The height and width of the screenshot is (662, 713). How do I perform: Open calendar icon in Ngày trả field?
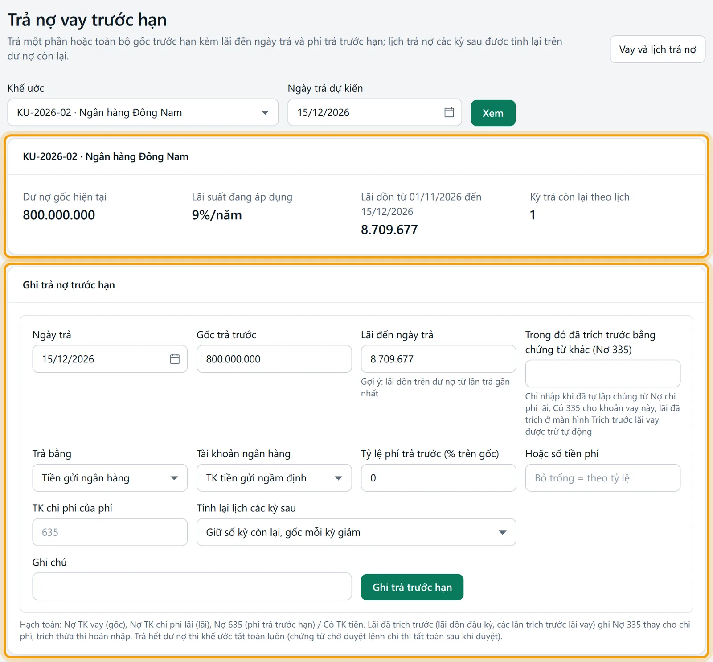pos(175,359)
